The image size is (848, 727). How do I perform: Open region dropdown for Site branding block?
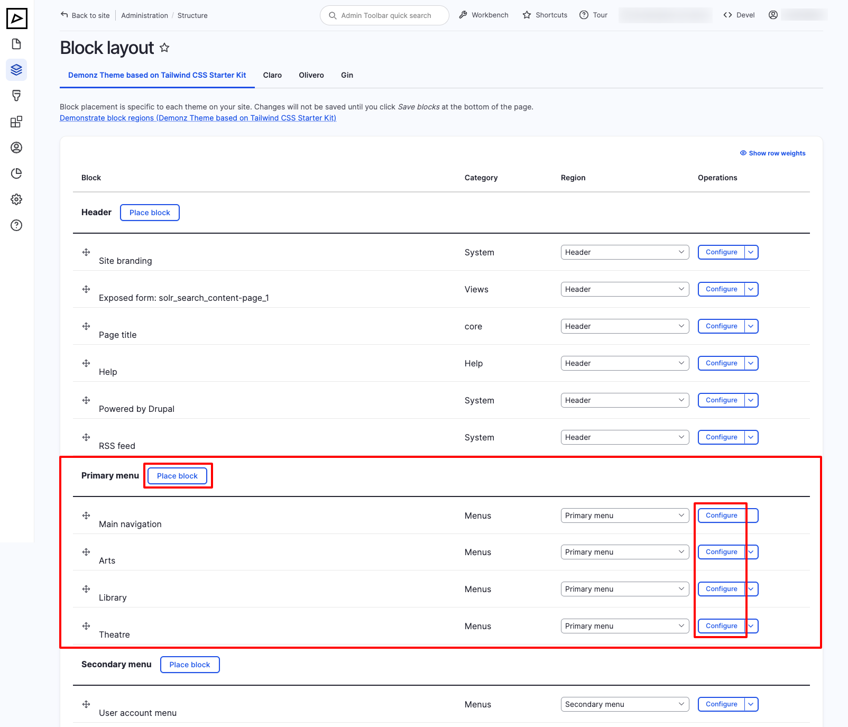pos(624,252)
